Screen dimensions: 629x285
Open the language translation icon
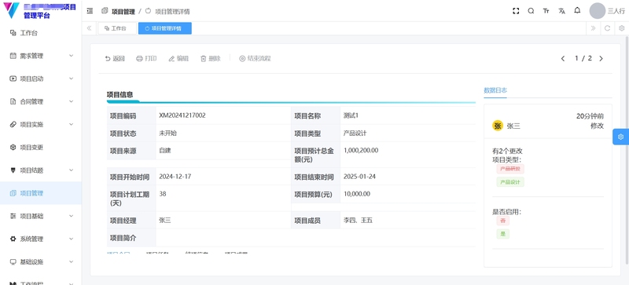(561, 11)
